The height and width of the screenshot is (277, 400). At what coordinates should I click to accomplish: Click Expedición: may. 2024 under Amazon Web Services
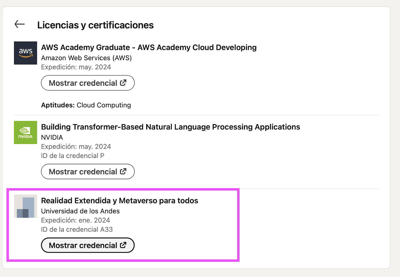(x=76, y=67)
